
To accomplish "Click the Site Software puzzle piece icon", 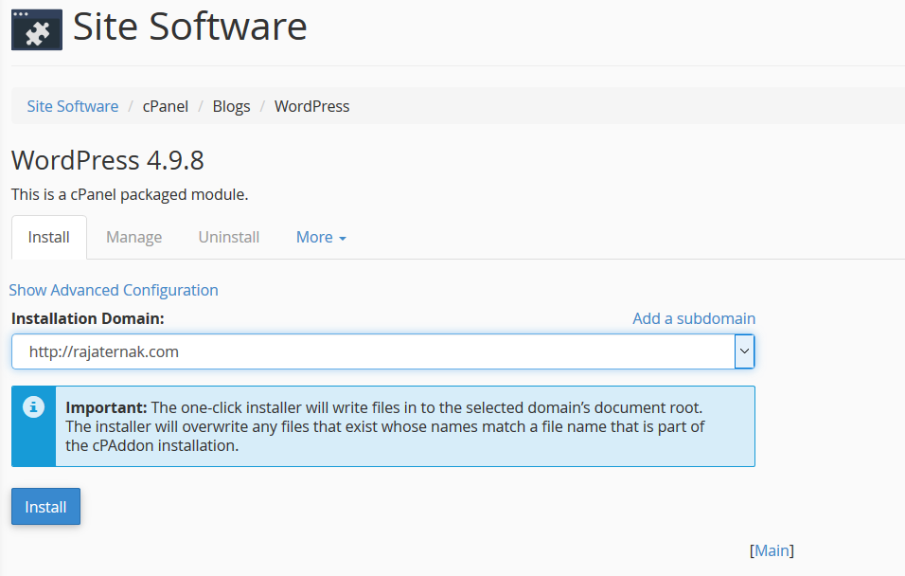I will pyautogui.click(x=37, y=28).
